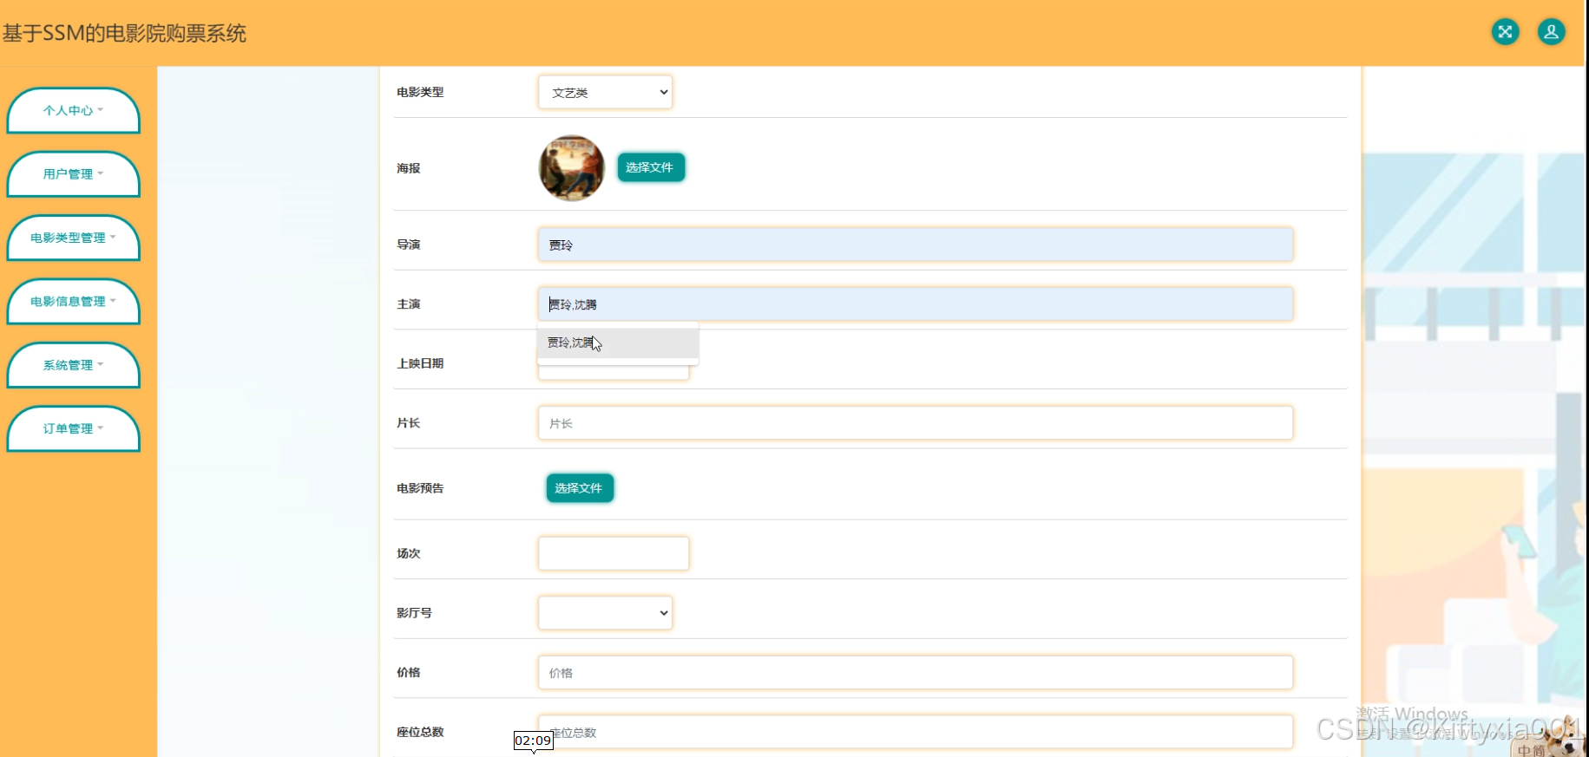Viewport: 1589px width, 757px height.
Task: Open the user profile icon menu
Action: 1551,32
